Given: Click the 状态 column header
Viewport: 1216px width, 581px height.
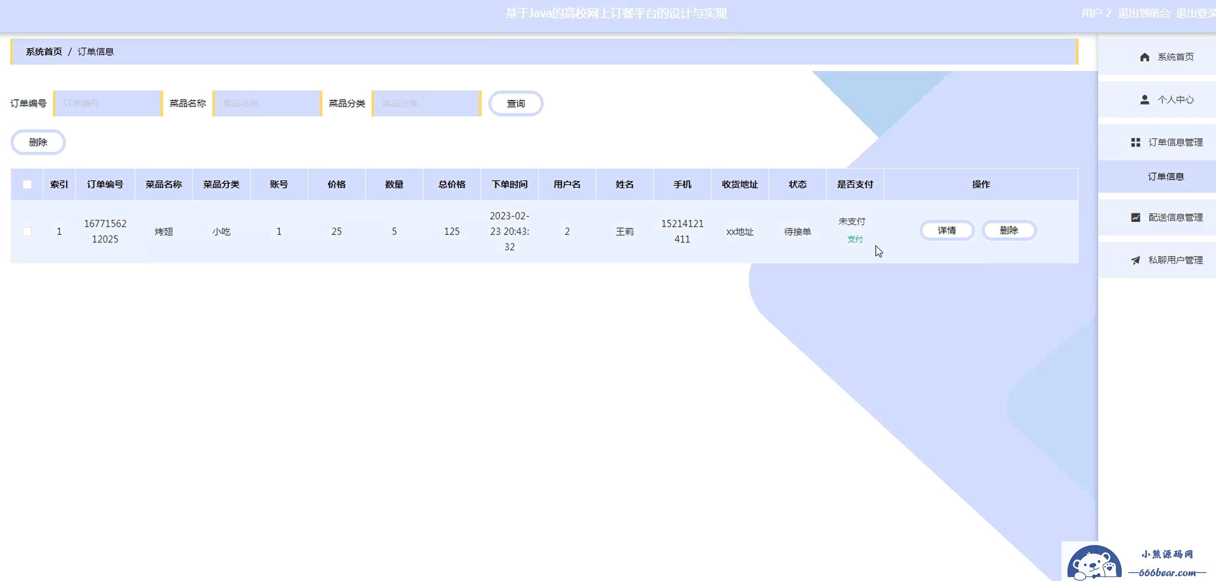Looking at the screenshot, I should pos(797,185).
